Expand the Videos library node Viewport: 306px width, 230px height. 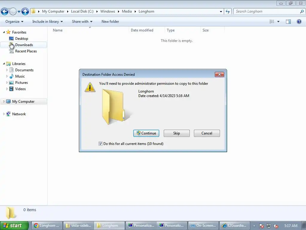pyautogui.click(x=7, y=89)
